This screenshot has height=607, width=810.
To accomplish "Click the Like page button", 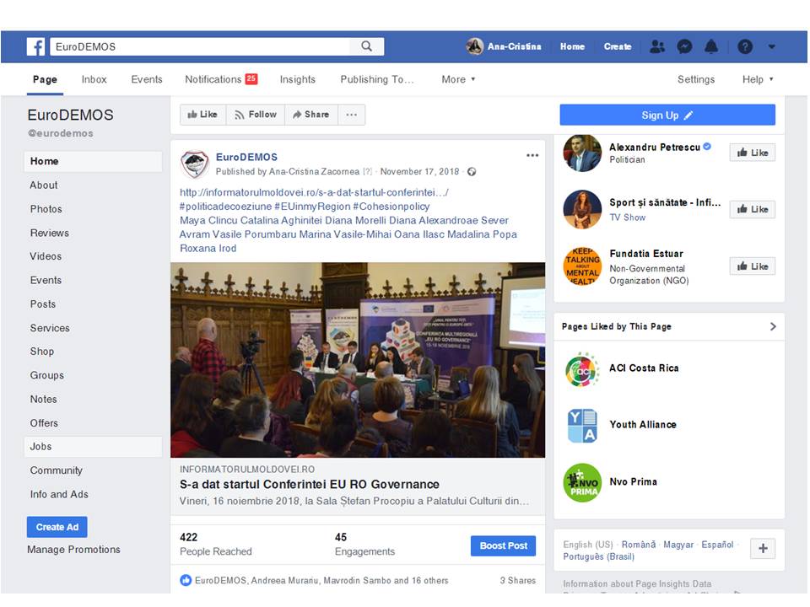I will pos(203,115).
